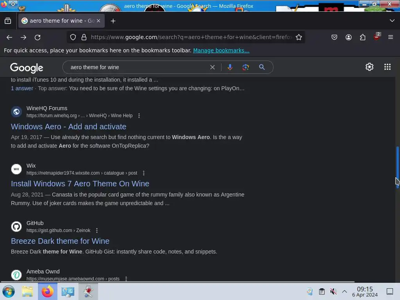Open a new tab with plus button

coord(113,21)
